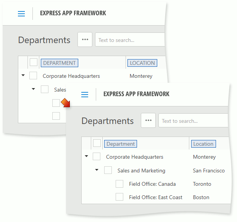Viewport: 237px width, 222px height.
Task: Collapse the Sales and Marketing node
Action: (x=97, y=170)
